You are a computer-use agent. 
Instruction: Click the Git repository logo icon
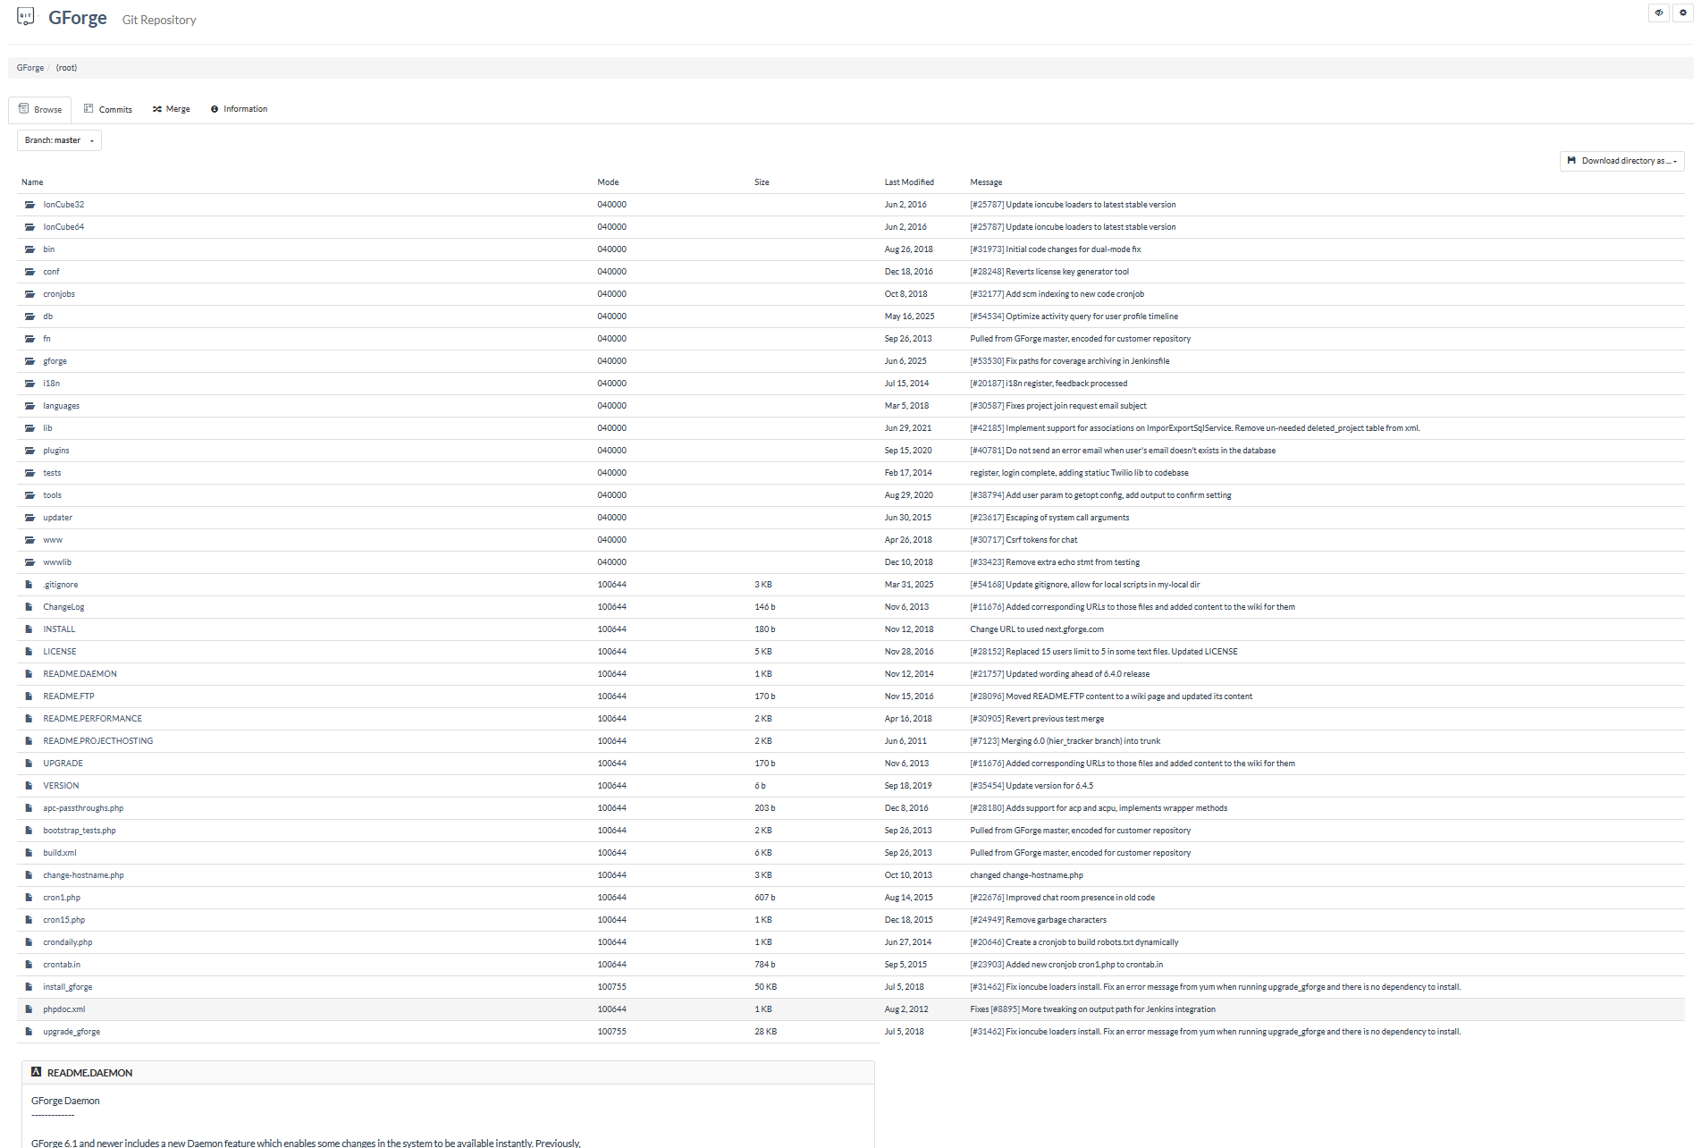click(25, 16)
